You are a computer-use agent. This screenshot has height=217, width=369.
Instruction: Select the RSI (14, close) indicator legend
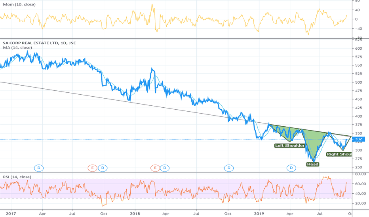click(17, 177)
